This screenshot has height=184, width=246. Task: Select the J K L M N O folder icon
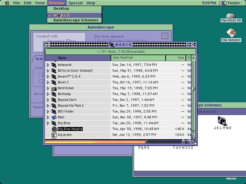(222, 121)
